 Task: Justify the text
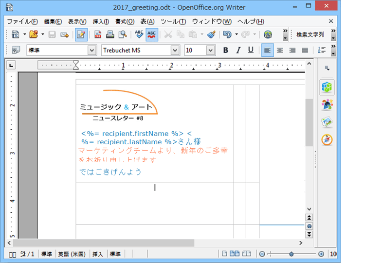305,50
